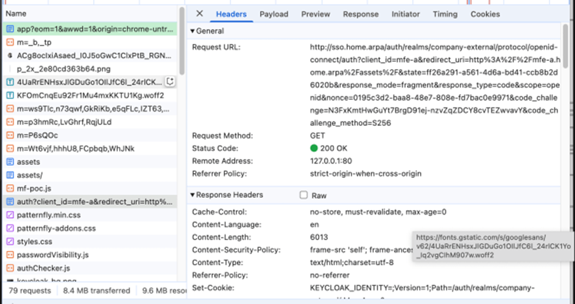Open the Cookies tab
Viewport: 575px width, 304px height.
coord(485,14)
